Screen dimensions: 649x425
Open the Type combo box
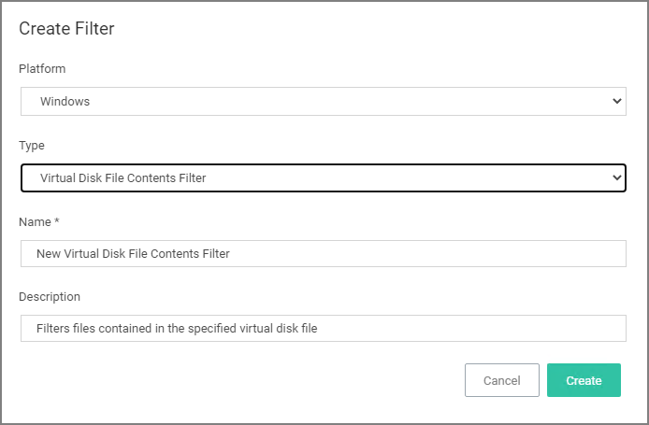324,177
